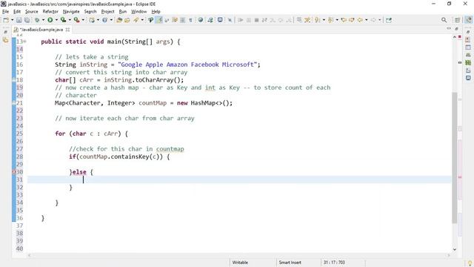Open the Source menu
The image size is (474, 267).
[31, 12]
